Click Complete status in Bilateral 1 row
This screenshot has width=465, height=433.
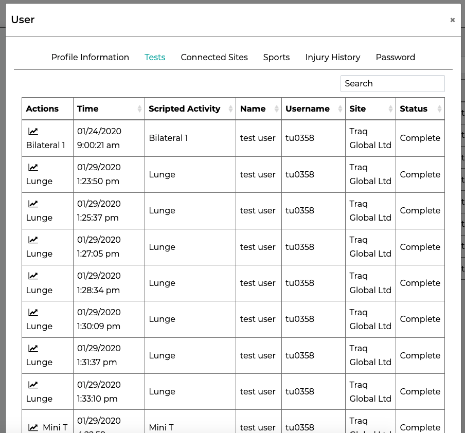coord(420,138)
